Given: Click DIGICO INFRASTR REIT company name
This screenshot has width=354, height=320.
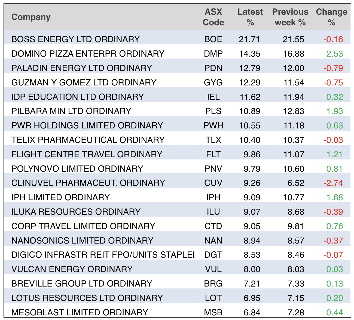Looking at the screenshot, I should click(x=103, y=255).
